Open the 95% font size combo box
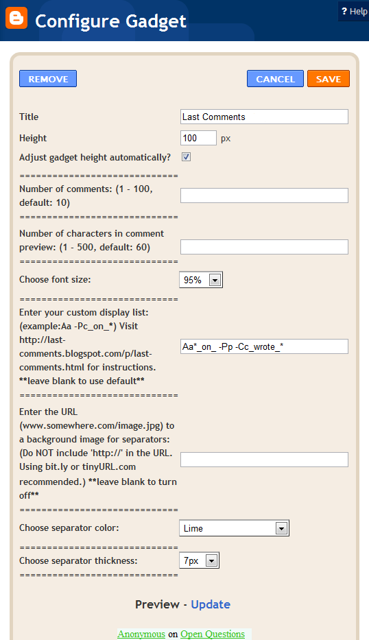 click(x=201, y=280)
